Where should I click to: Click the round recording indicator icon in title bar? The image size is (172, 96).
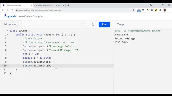[x=150, y=5]
